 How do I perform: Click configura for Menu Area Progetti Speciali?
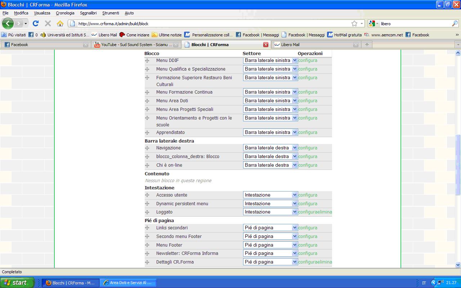(308, 109)
